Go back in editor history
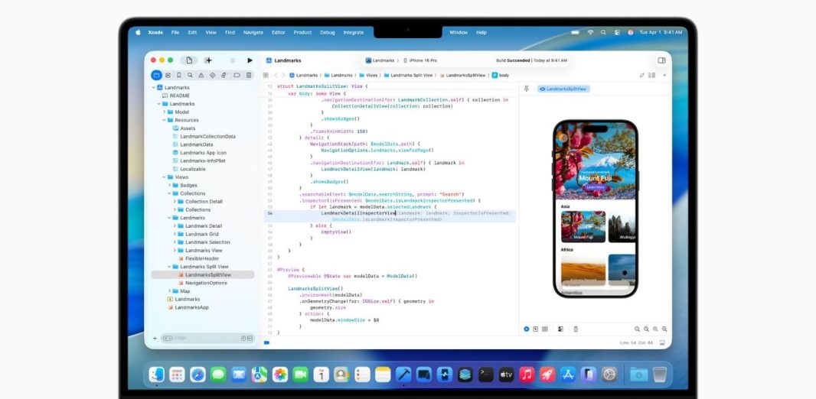 pyautogui.click(x=276, y=76)
